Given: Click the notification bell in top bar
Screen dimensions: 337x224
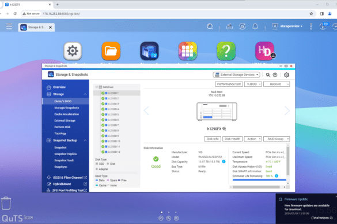Looking at the screenshot, I should point(255,26).
